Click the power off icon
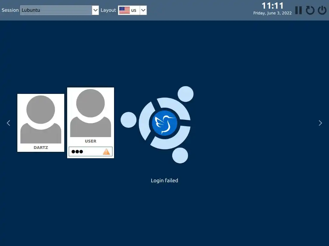The image size is (329, 246). (x=322, y=10)
